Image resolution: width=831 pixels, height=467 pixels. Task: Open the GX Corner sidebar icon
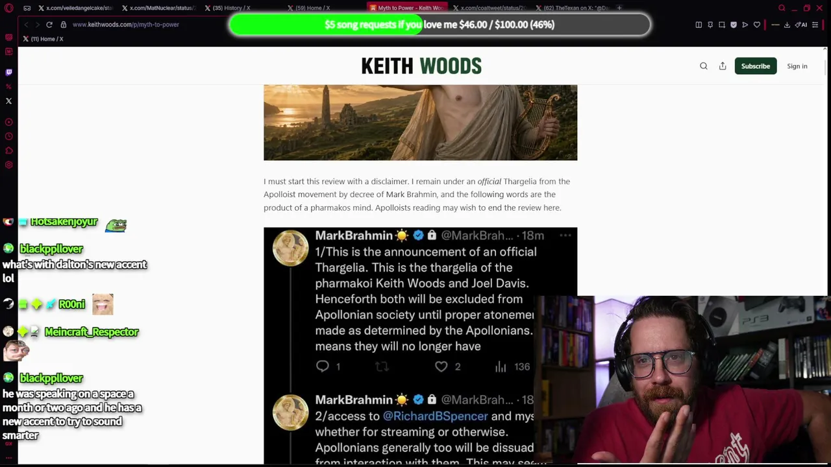pyautogui.click(x=8, y=38)
